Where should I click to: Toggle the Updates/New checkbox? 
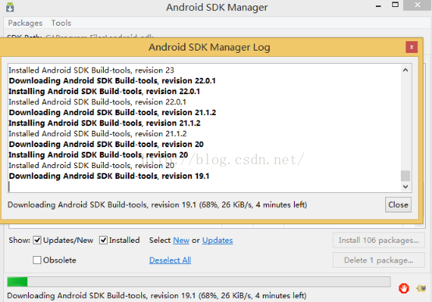pos(37,240)
